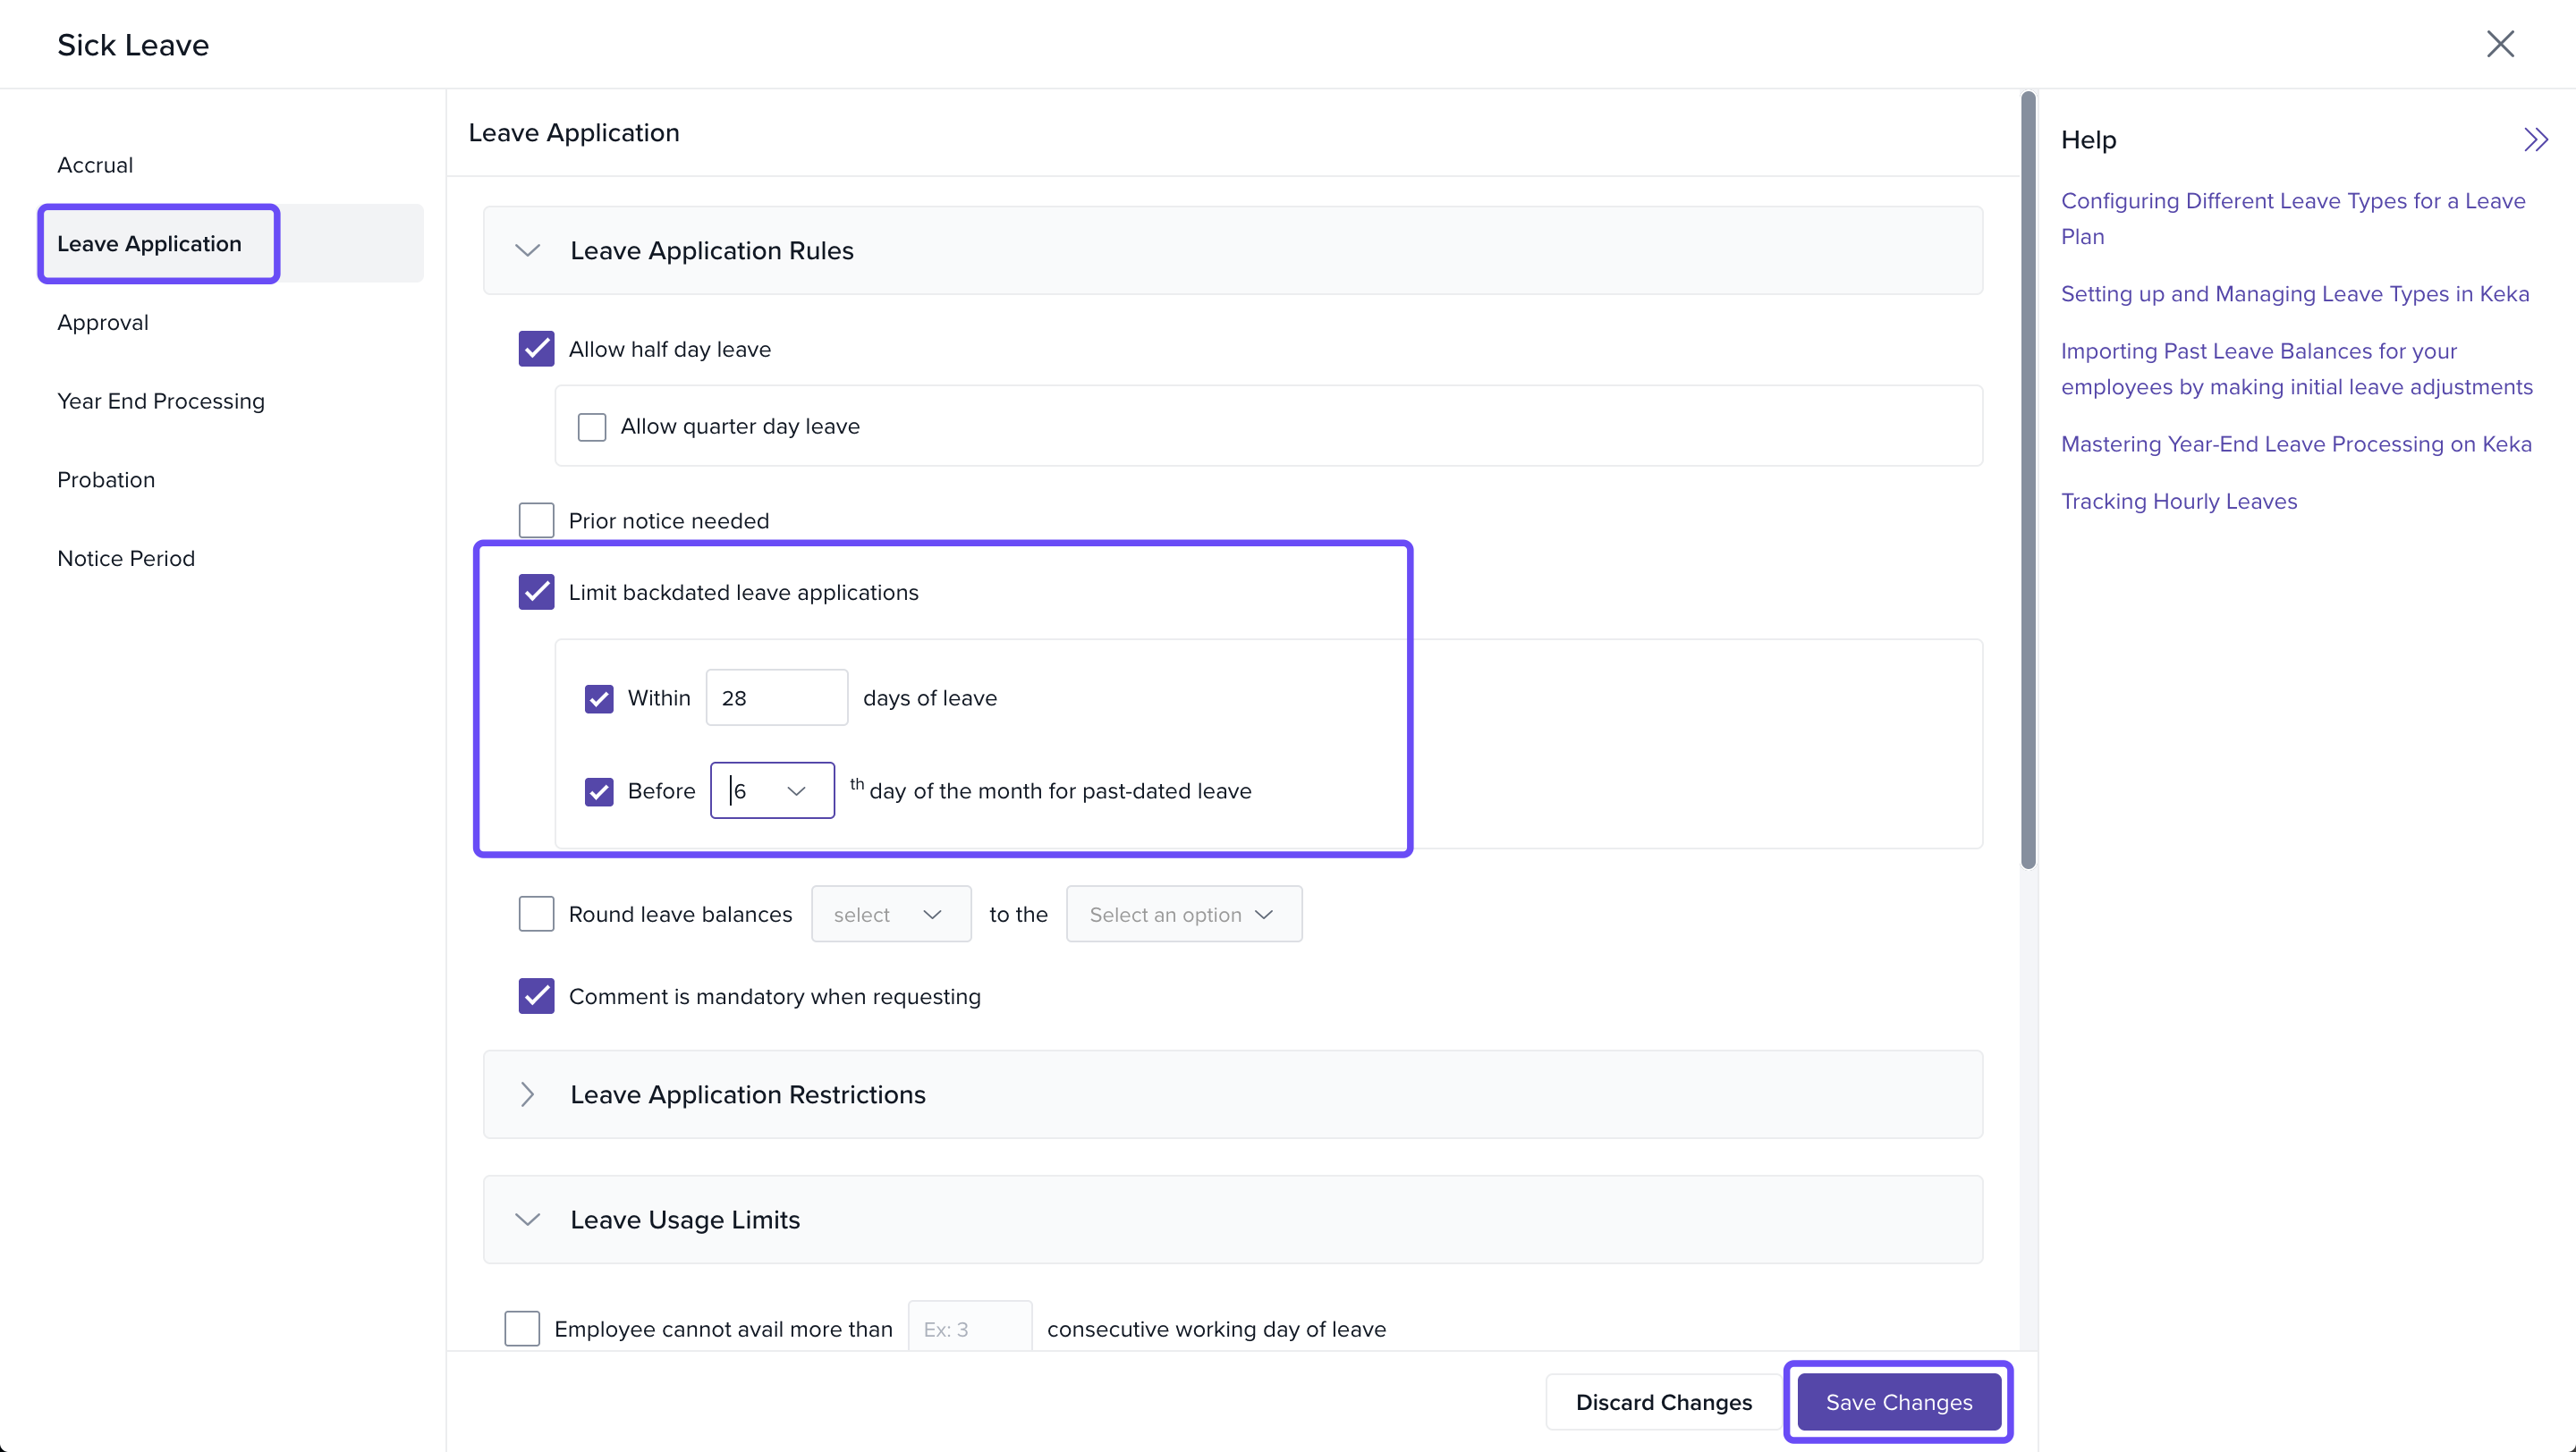Tick Prior notice needed checkbox
The image size is (2576, 1452).
[x=536, y=520]
